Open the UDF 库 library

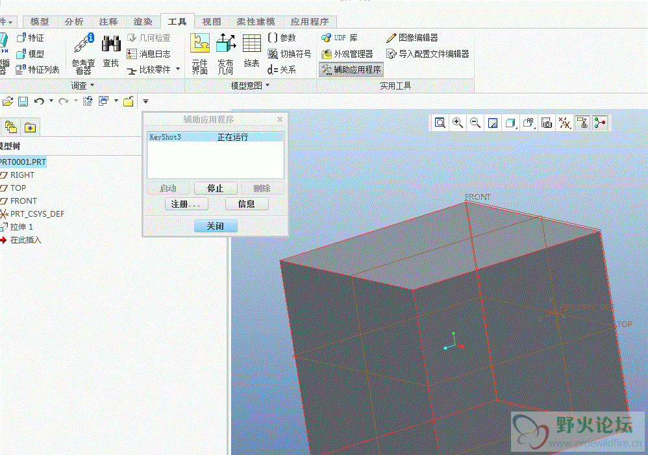coord(340,38)
